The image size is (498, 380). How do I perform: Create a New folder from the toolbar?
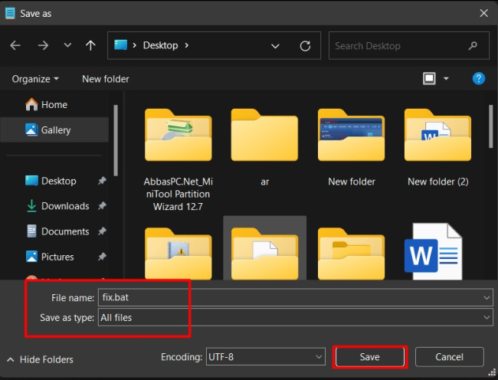point(106,79)
